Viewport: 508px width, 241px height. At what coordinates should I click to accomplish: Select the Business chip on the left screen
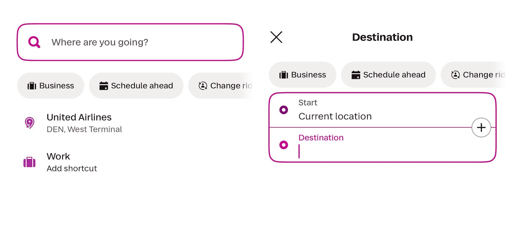click(51, 86)
